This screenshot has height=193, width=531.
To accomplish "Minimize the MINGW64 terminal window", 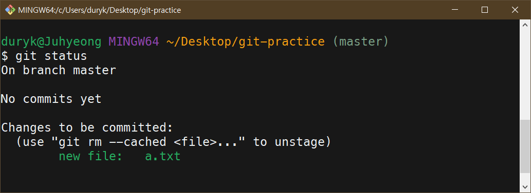I will (453, 10).
